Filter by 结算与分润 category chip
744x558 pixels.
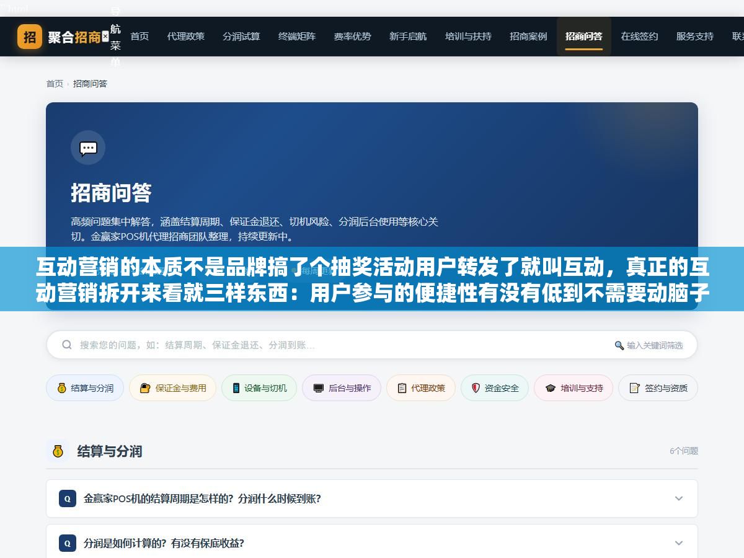click(x=85, y=388)
